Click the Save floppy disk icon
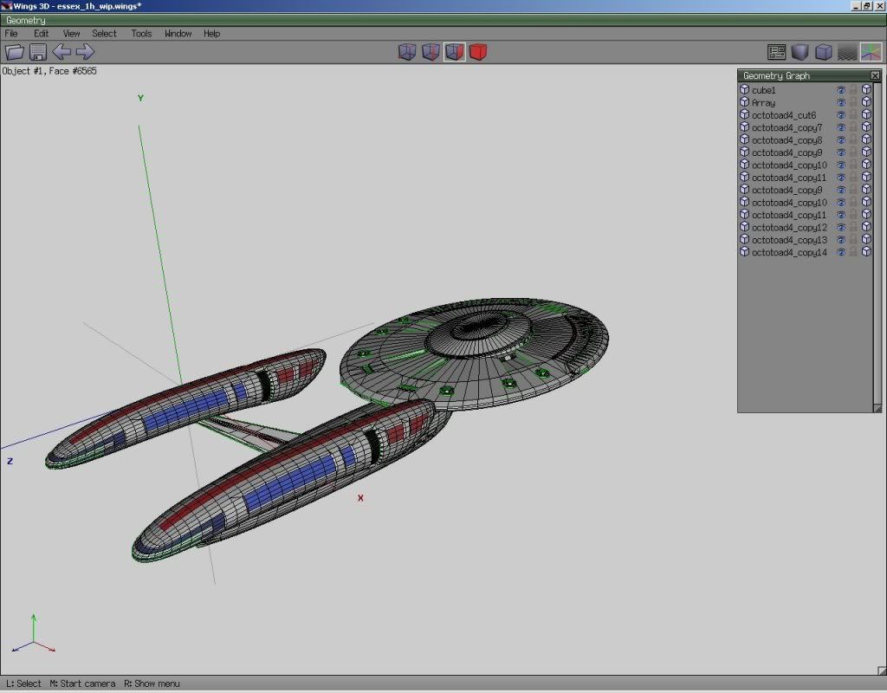 coord(38,52)
